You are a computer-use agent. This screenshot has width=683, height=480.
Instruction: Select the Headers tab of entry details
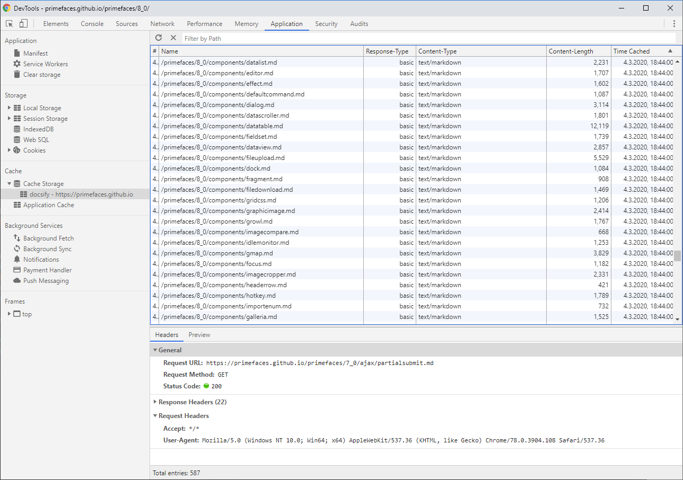pyautogui.click(x=167, y=335)
